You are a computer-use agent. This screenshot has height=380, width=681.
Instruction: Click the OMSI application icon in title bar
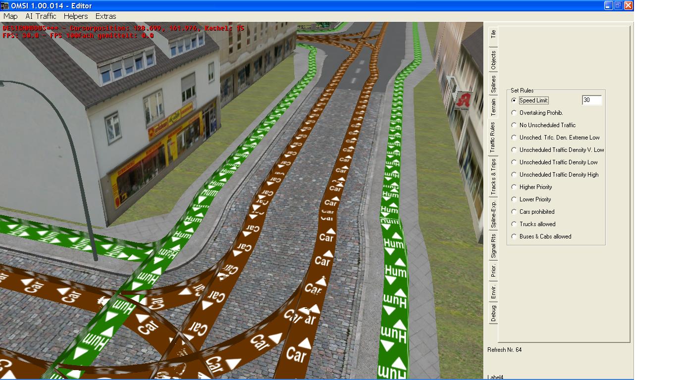[x=5, y=5]
